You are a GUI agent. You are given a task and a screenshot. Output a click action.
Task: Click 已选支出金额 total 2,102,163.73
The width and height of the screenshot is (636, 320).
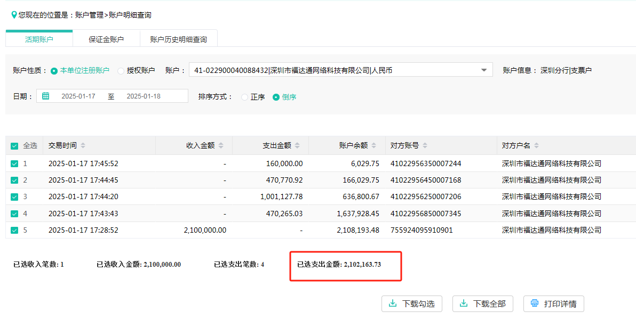[339, 265]
